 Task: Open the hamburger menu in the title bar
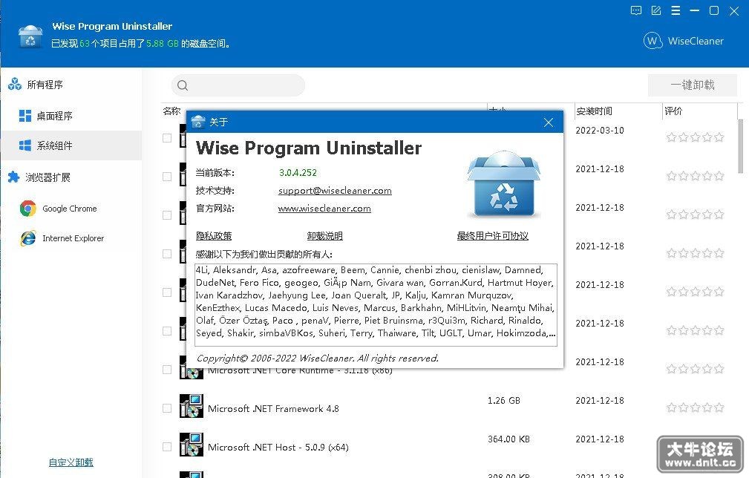[x=676, y=10]
